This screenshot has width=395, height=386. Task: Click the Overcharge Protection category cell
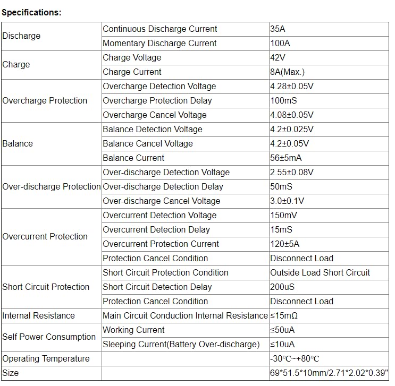coord(45,101)
